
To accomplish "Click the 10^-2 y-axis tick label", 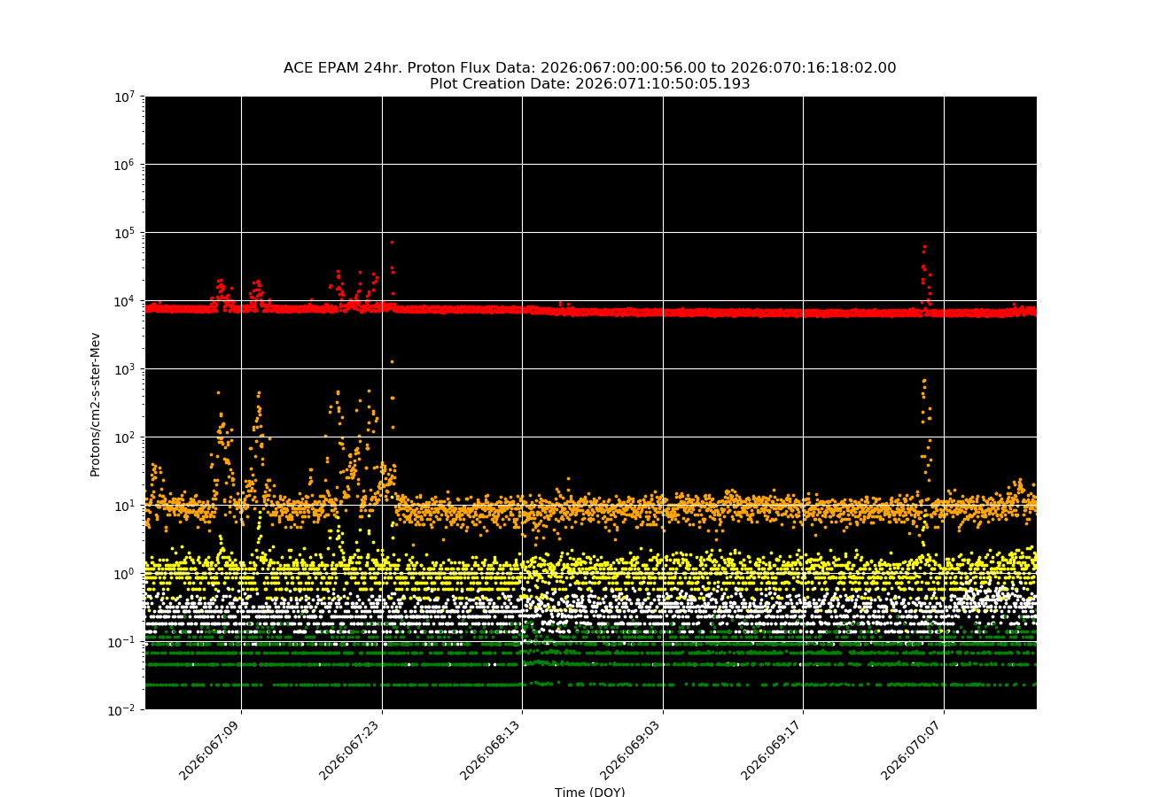I will coord(122,709).
